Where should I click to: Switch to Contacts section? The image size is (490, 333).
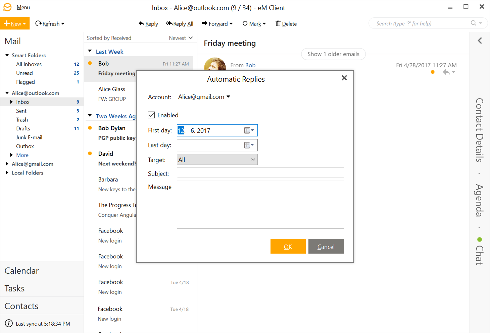click(42, 306)
